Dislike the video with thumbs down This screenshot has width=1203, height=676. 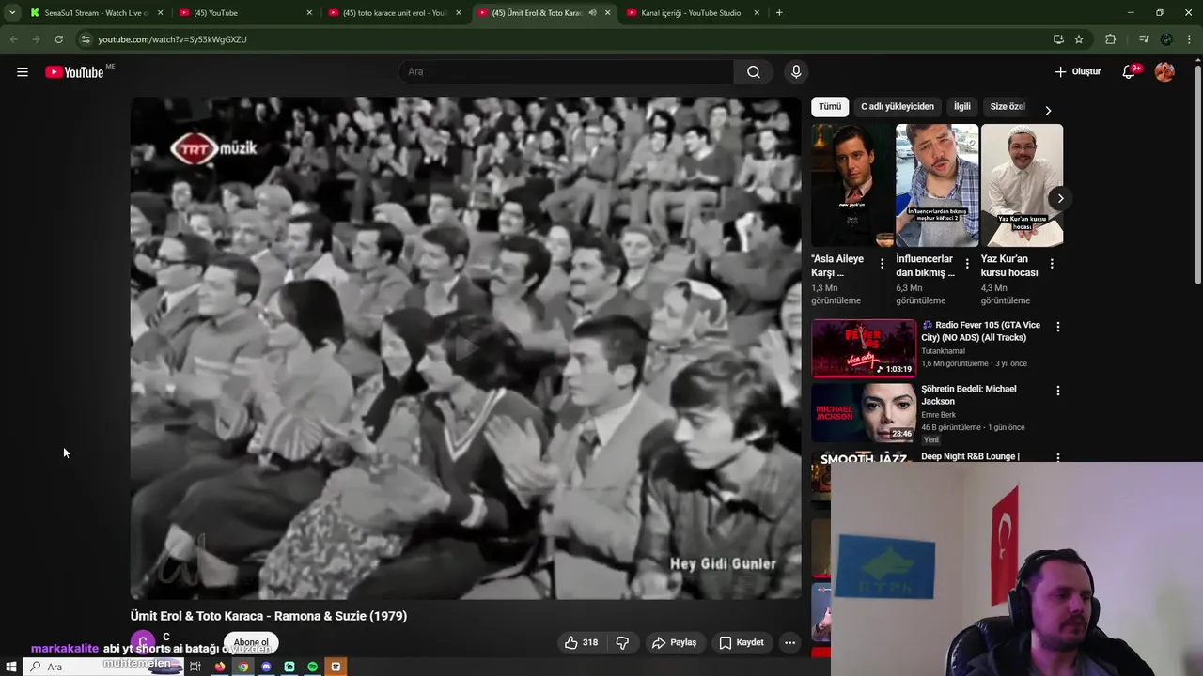pos(622,643)
